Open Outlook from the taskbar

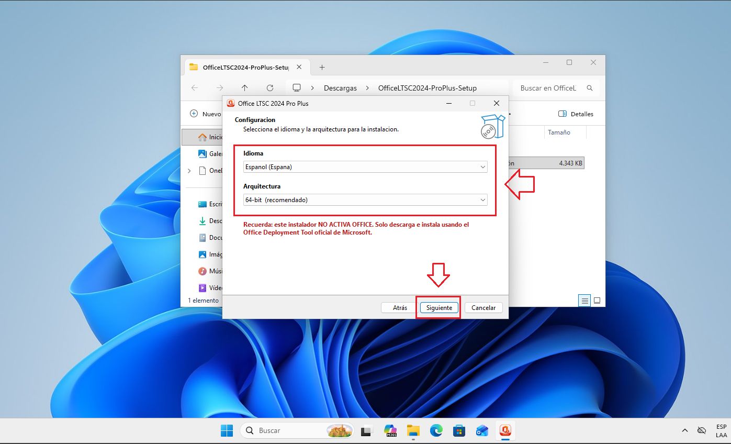point(482,430)
